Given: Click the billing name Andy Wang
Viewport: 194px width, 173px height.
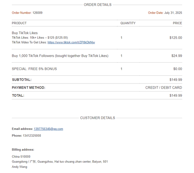Looking at the screenshot, I should pyautogui.click(x=19, y=167).
